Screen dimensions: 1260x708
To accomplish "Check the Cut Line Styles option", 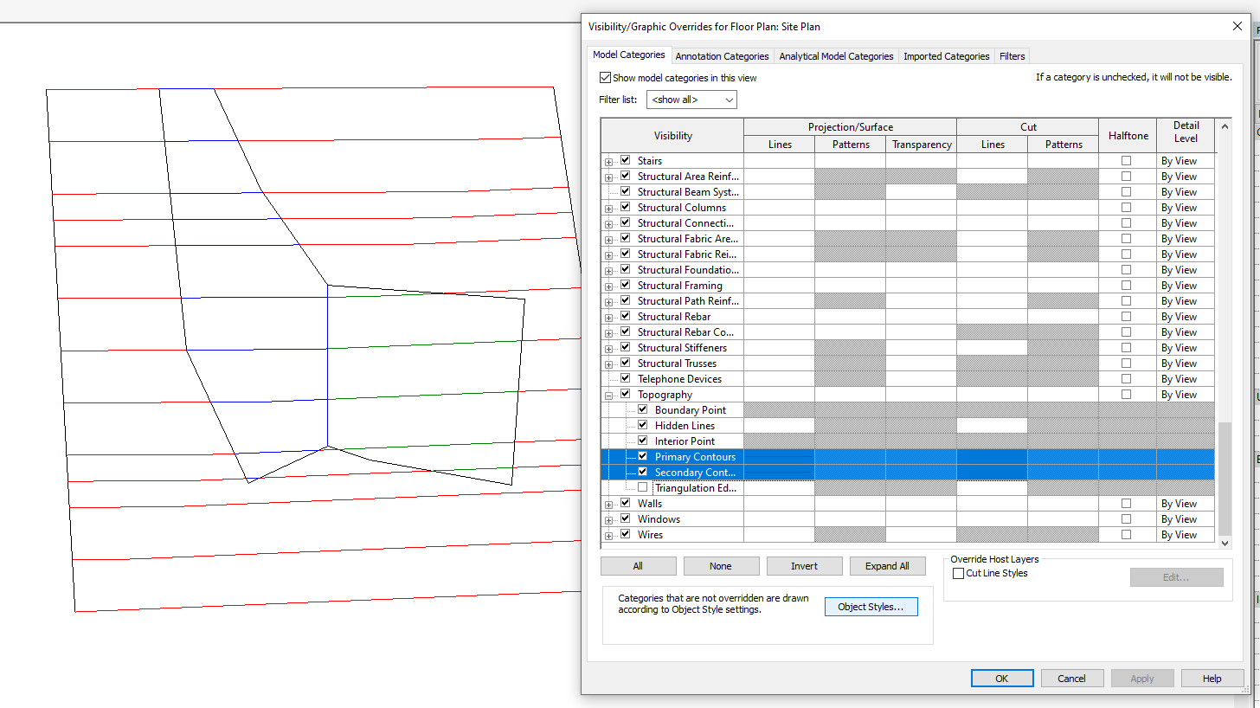I will (x=958, y=573).
